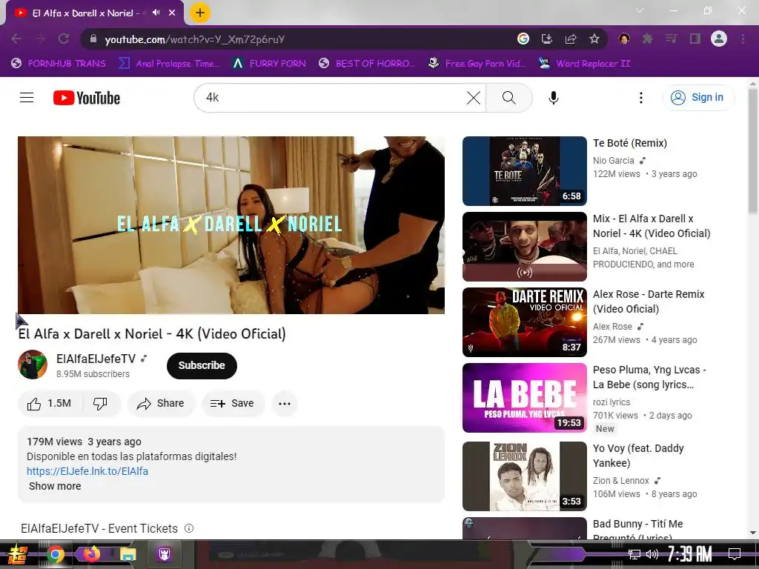This screenshot has width=759, height=569.
Task: Open media controls icon in toolbar
Action: [671, 39]
